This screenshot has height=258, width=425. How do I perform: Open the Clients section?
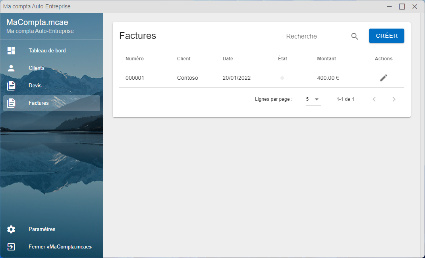pyautogui.click(x=52, y=68)
